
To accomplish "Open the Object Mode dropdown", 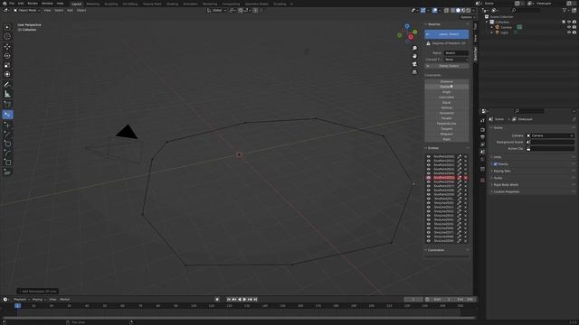I will (x=27, y=10).
